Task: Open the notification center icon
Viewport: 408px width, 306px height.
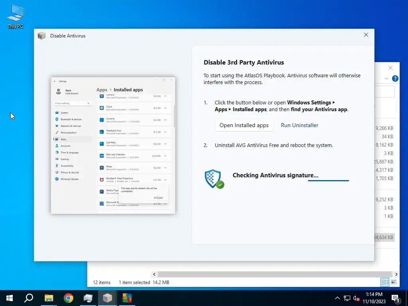Action: (x=396, y=298)
